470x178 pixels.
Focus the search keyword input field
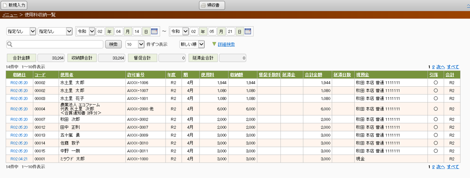55,44
